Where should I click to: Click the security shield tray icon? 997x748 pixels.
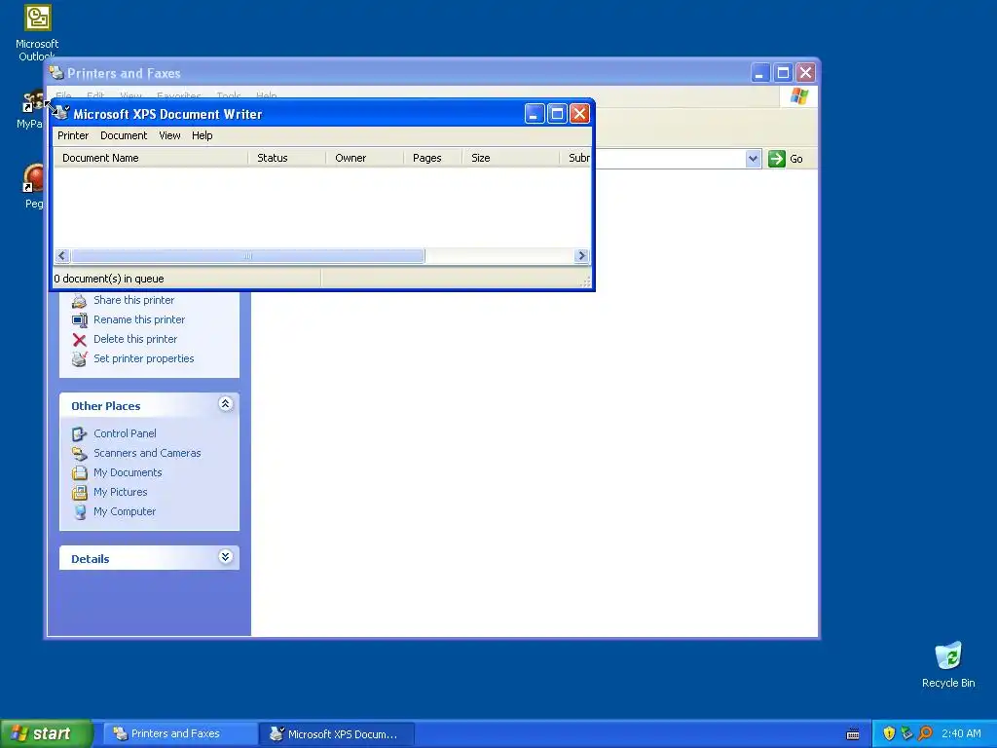[x=889, y=733]
